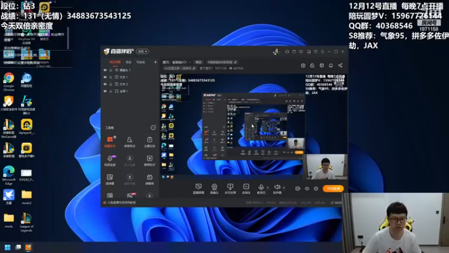Viewport: 449px width, 253px height.
Task: Add a camera source (摄像头)
Action: point(214,189)
